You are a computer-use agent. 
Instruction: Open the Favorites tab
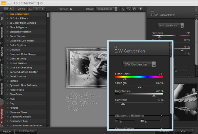coord(2,116)
